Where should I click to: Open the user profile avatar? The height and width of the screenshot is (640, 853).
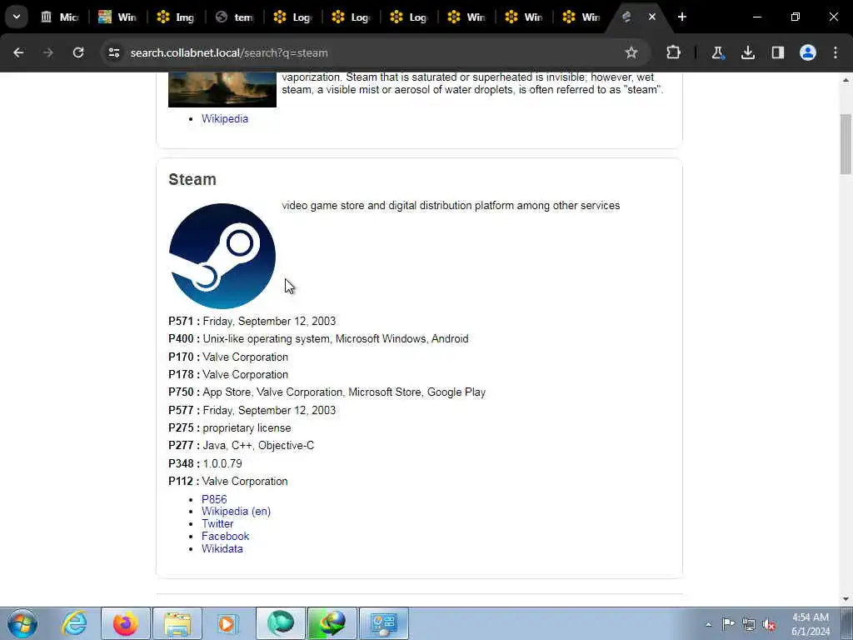pos(808,52)
